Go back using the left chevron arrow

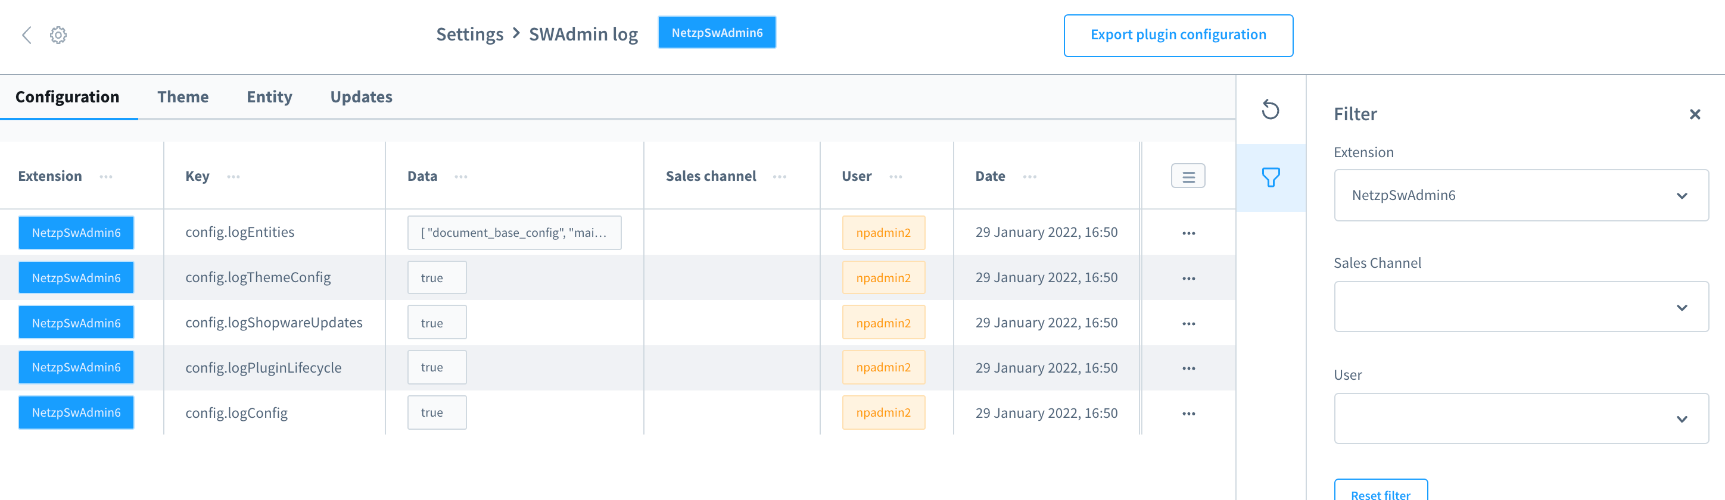pyautogui.click(x=27, y=35)
